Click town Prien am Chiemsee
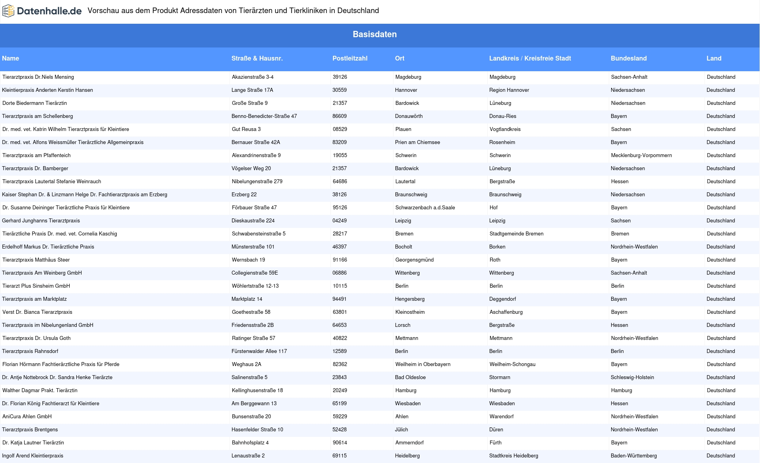The height and width of the screenshot is (463, 760). pos(418,142)
